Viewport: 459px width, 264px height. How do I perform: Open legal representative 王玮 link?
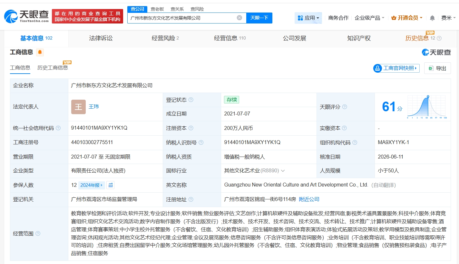pos(94,106)
